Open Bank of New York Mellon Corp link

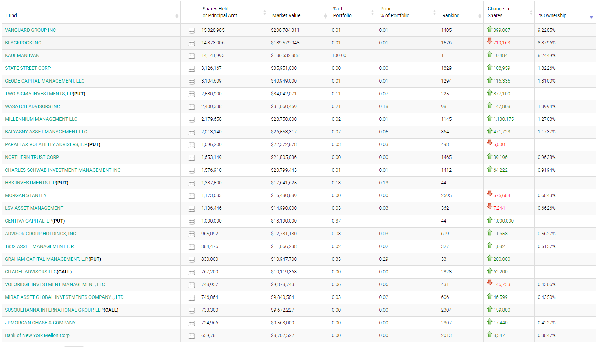tap(37, 335)
